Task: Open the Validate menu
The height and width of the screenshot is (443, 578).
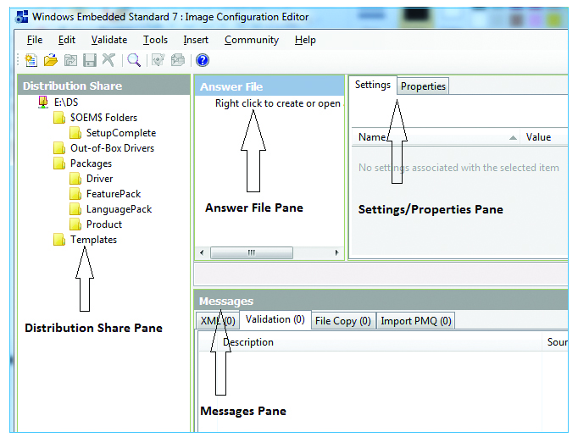Action: point(109,40)
